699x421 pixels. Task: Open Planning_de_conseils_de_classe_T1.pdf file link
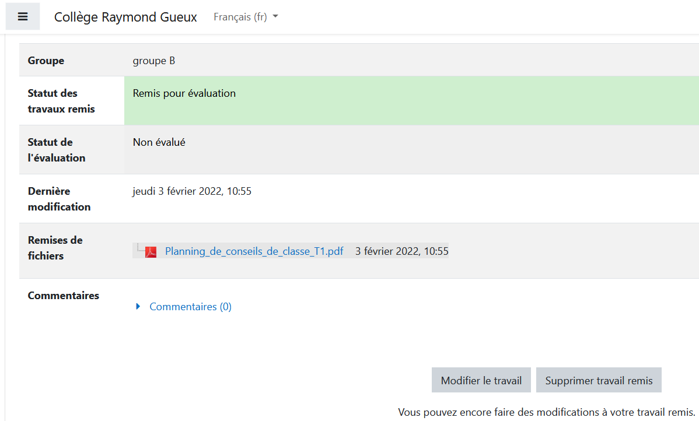(254, 251)
